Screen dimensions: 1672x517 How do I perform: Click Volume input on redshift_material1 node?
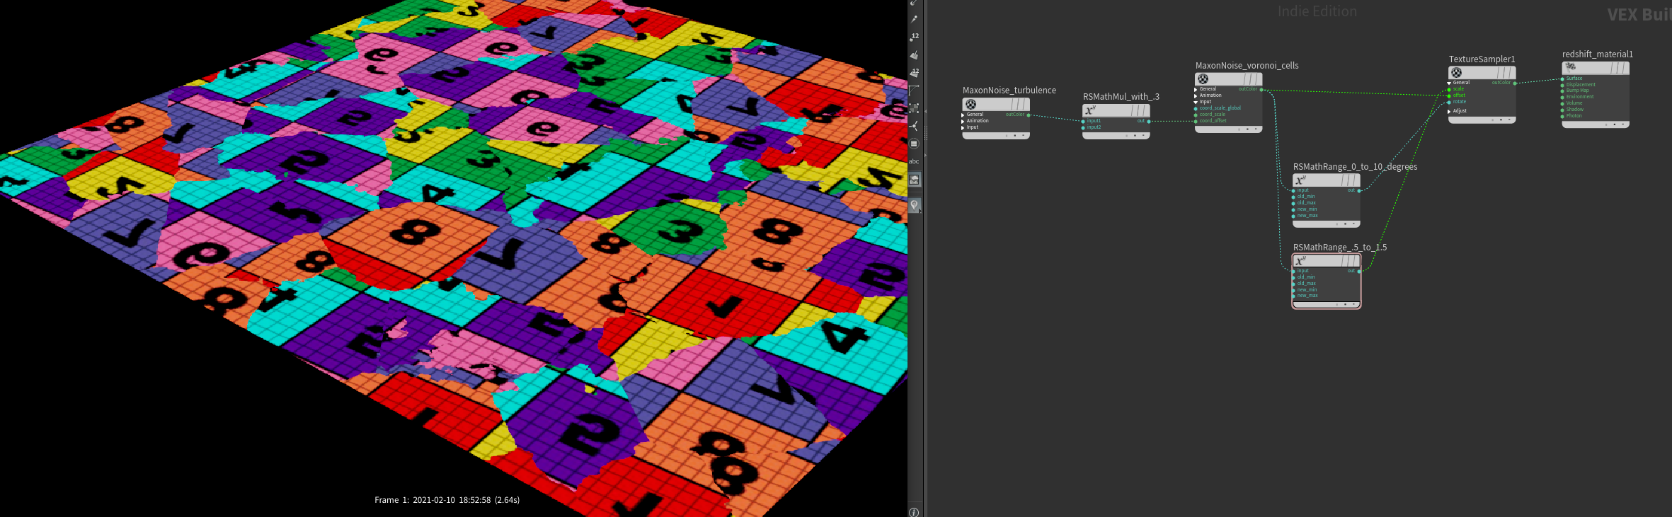1563,103
